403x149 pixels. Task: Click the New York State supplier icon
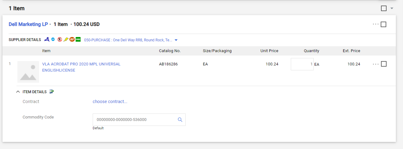click(x=47, y=39)
